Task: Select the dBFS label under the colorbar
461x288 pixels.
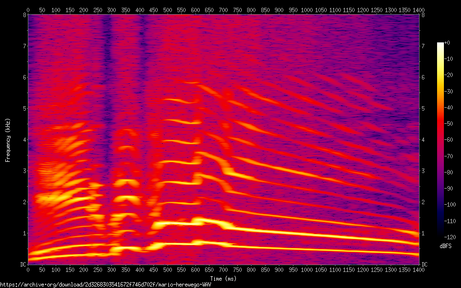Action: 445,247
